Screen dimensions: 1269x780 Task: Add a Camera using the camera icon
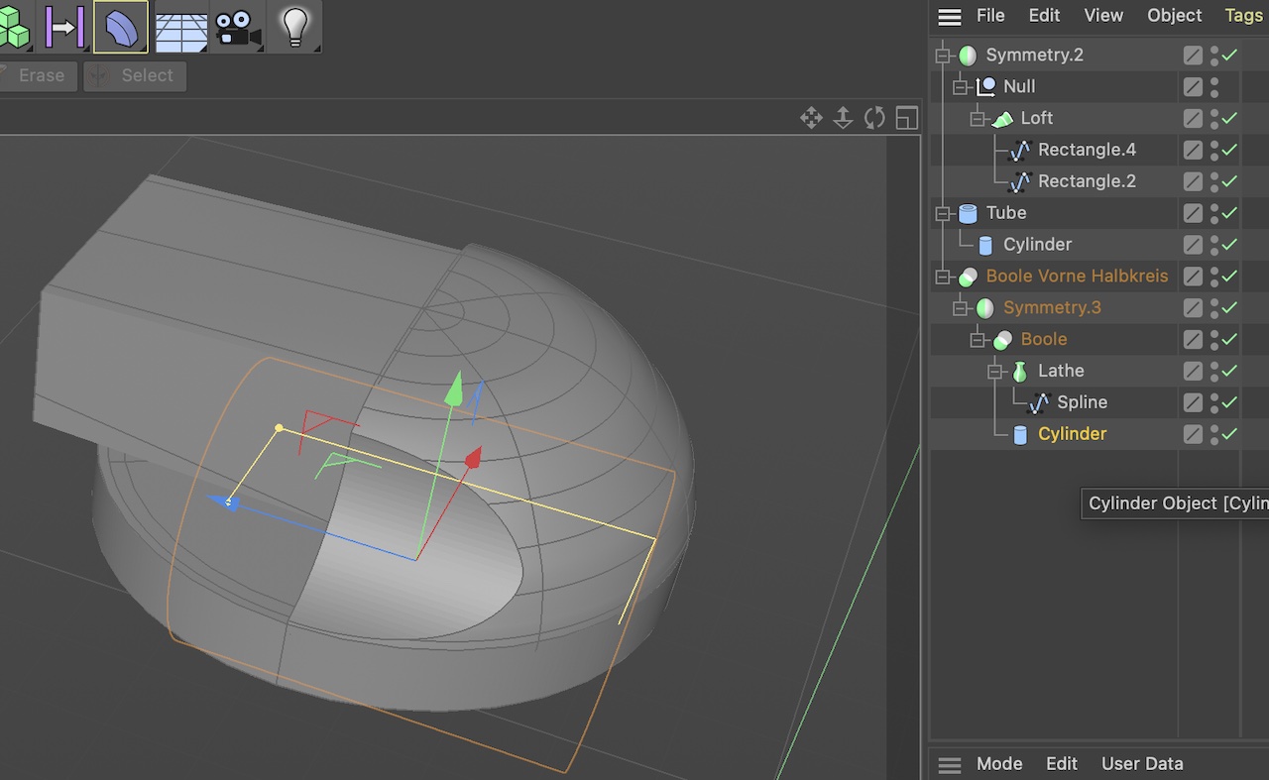(238, 30)
